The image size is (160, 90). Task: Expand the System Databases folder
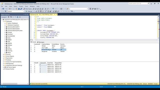coord(5,23)
